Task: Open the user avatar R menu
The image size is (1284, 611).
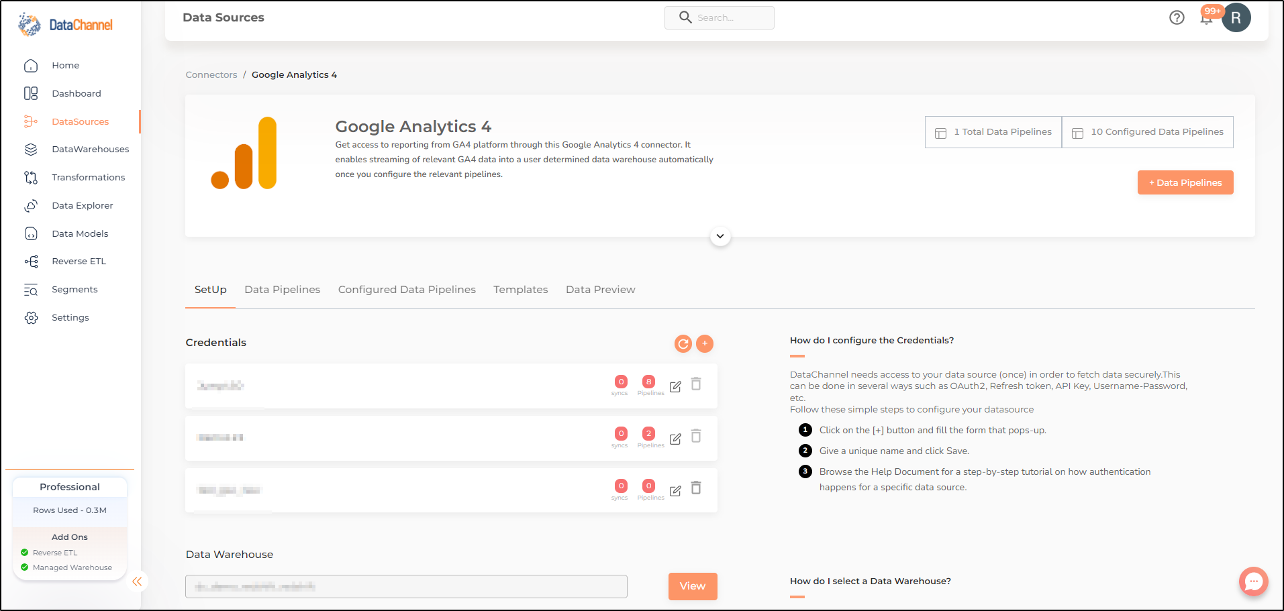Action: 1236,17
